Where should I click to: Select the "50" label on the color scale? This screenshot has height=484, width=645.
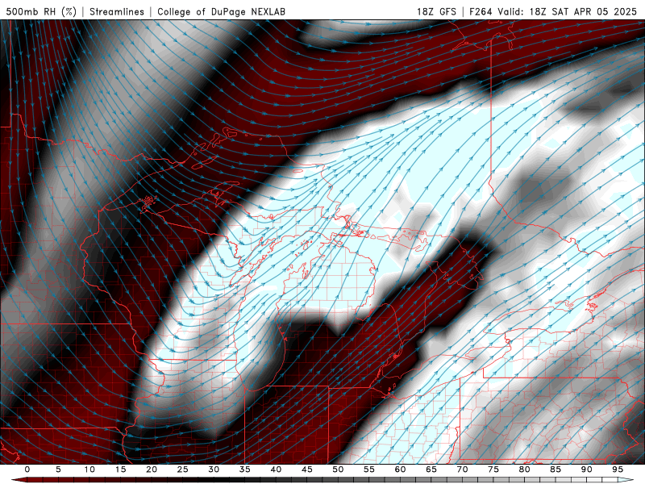(x=338, y=469)
